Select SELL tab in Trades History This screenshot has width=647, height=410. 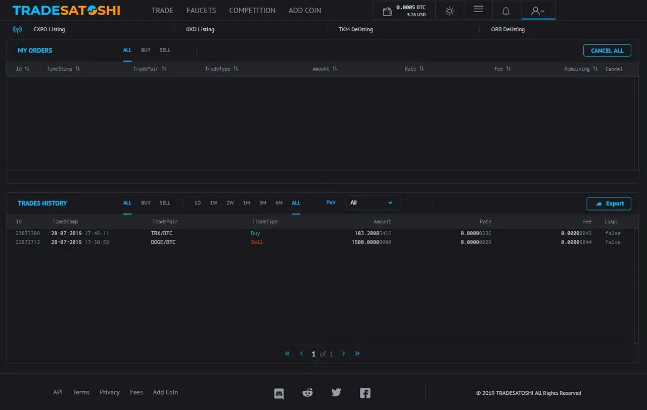[x=165, y=203]
